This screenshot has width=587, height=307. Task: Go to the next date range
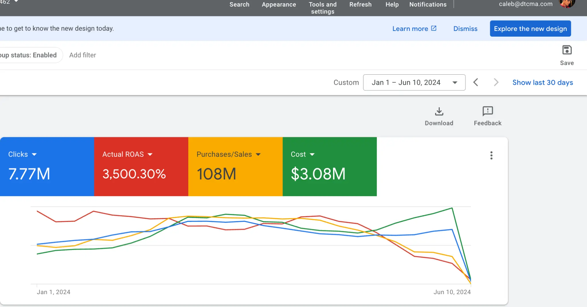pos(496,82)
